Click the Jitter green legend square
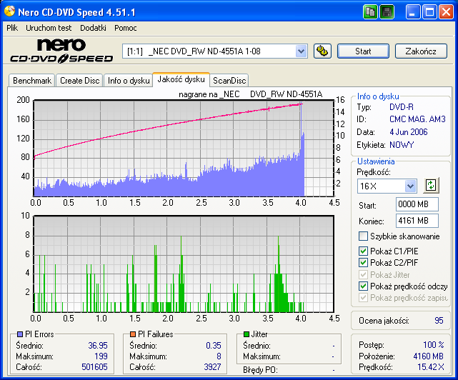This screenshot has height=380, width=458. coord(247,334)
